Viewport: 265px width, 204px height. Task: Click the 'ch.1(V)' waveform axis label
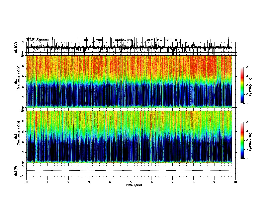16,47
